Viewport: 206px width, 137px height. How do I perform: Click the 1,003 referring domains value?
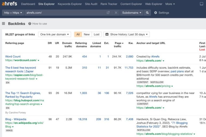(x=83, y=93)
